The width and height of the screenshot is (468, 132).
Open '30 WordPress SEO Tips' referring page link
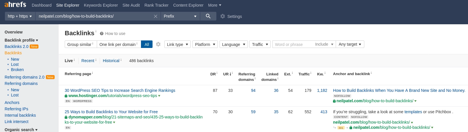[x=120, y=90]
